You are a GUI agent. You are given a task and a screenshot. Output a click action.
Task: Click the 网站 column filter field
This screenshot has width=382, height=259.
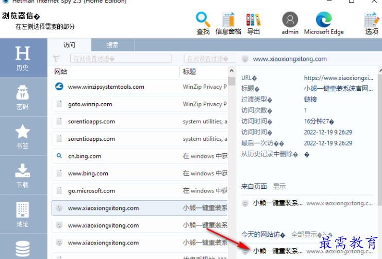pos(121,58)
